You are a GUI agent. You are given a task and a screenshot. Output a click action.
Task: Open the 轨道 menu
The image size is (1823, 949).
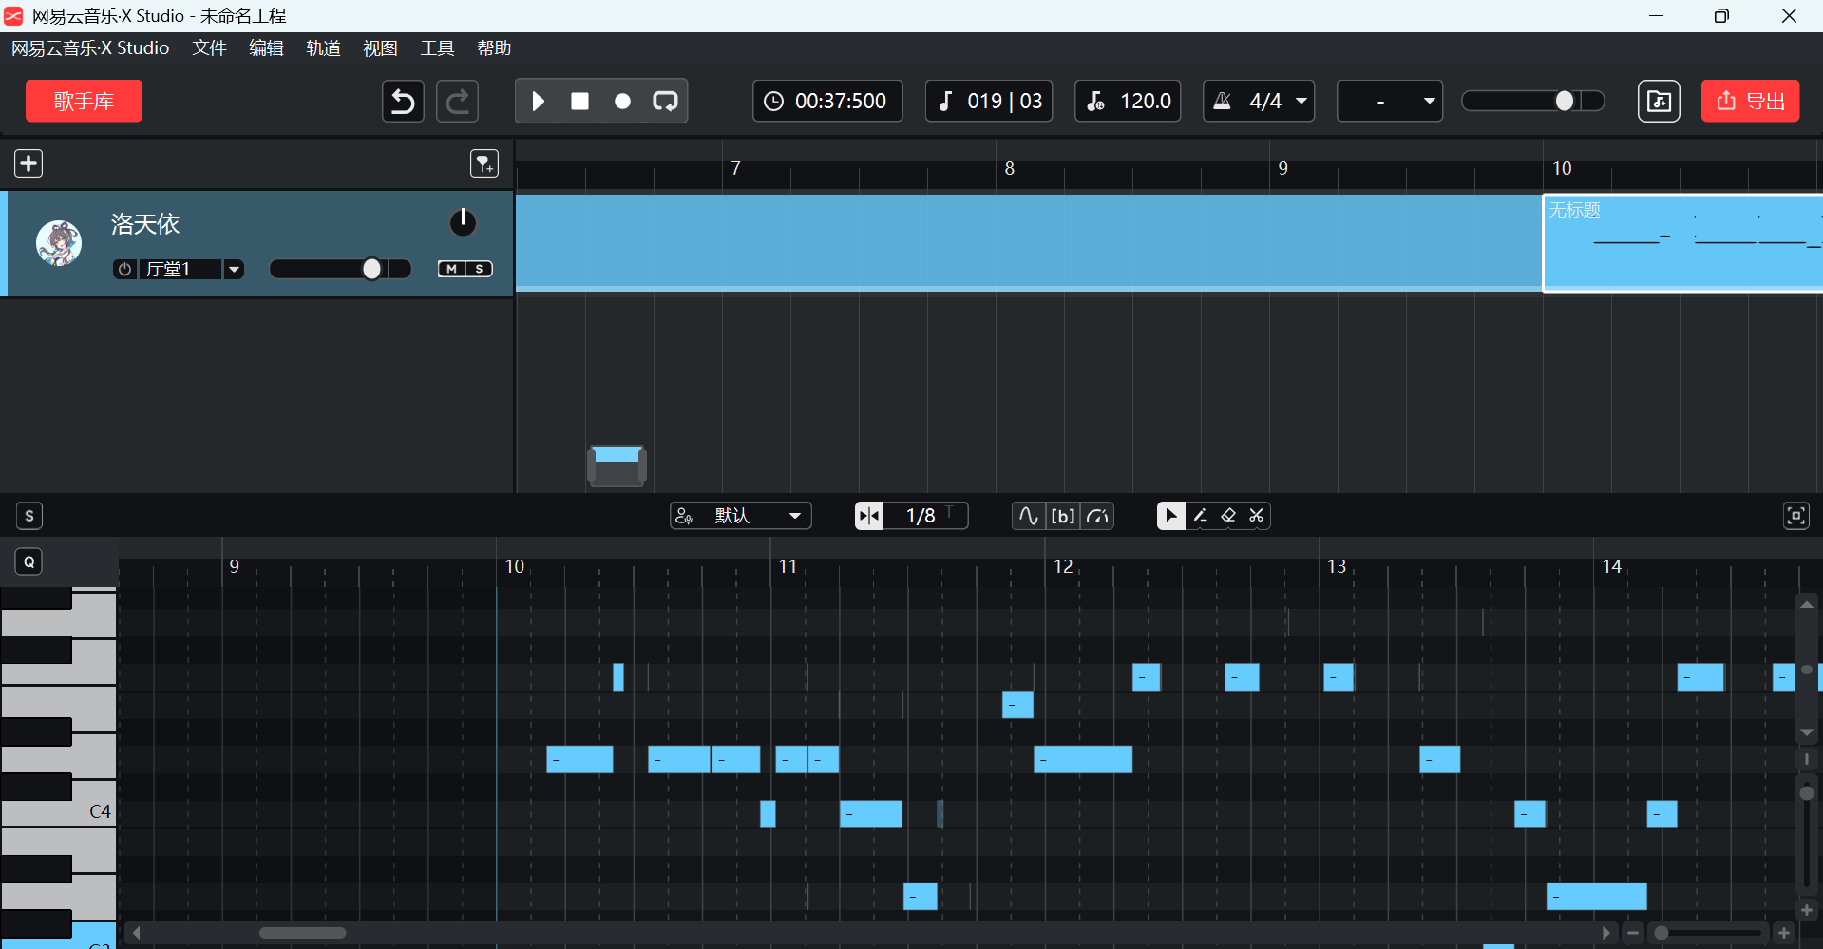pos(323,48)
